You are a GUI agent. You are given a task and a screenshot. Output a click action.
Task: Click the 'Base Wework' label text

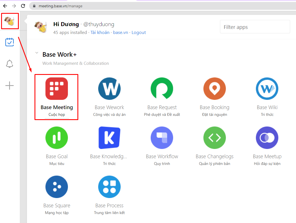point(109,107)
